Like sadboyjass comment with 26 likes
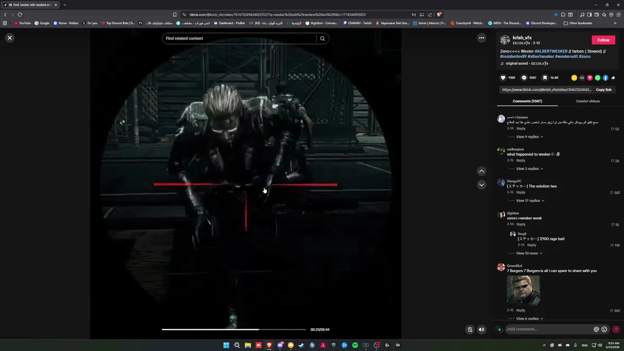 pos(612,161)
